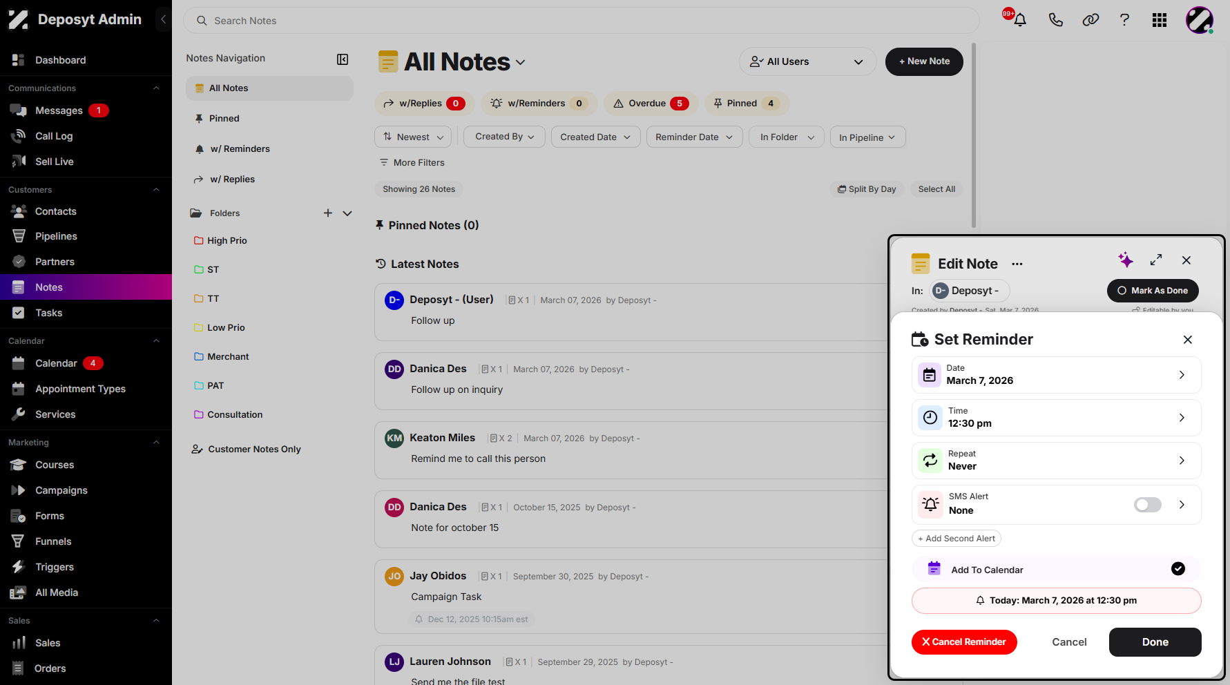Click Add Second Alert
Image resolution: width=1230 pixels, height=685 pixels.
pos(957,539)
